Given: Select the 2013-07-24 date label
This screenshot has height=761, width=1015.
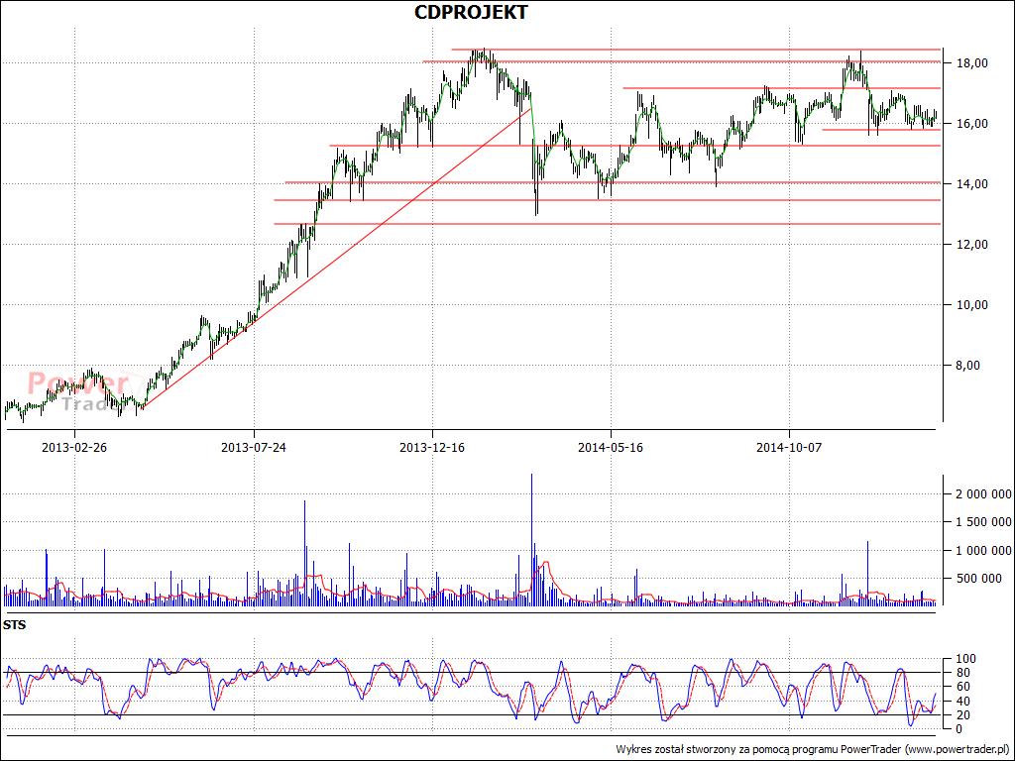Looking at the screenshot, I should pos(254,447).
